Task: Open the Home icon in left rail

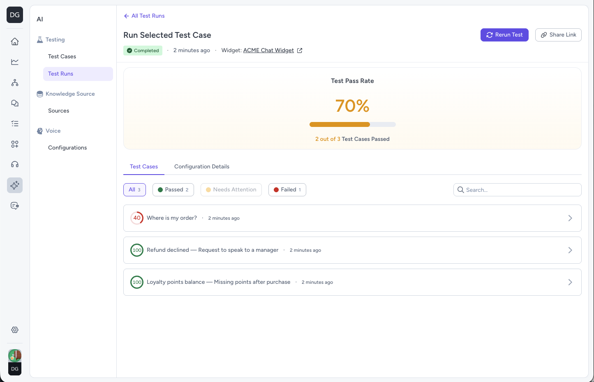Action: tap(15, 41)
